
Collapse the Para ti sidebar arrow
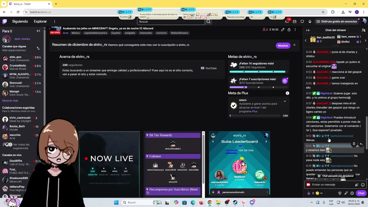(38, 31)
